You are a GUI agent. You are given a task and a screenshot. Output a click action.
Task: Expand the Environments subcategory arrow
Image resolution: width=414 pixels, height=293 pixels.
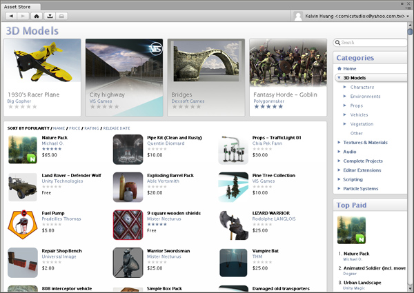344,96
